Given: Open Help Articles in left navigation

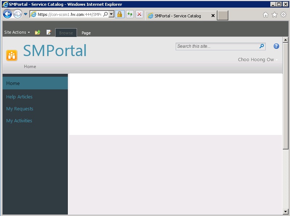Looking at the screenshot, I should click(x=19, y=97).
